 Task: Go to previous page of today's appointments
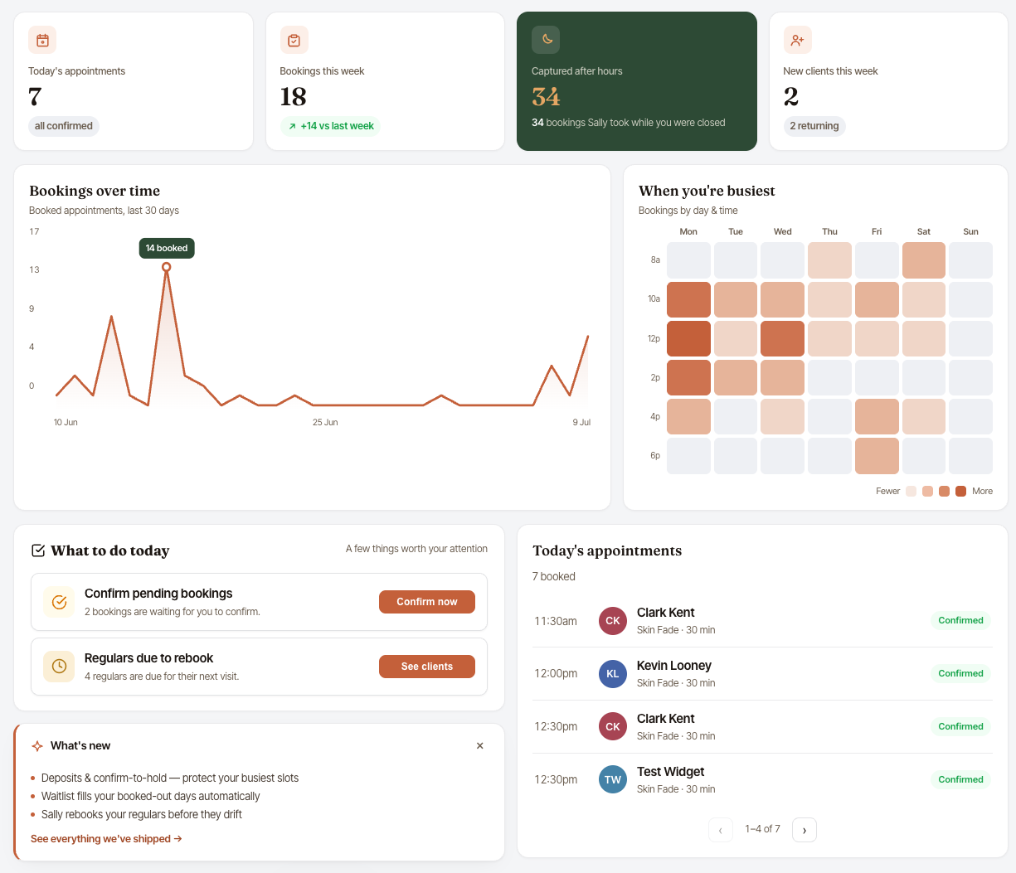pos(721,830)
